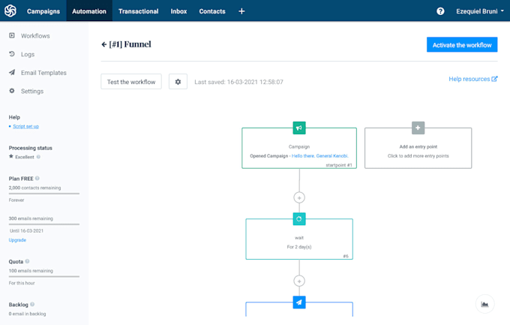
Task: Open the statistics chart round button
Action: 484,304
